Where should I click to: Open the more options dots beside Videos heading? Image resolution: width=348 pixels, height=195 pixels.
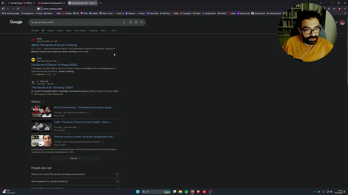[43, 102]
